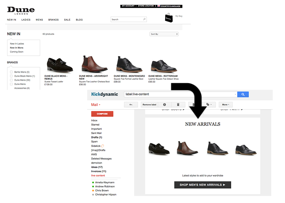The image size is (285, 203).
Task: Open the labels tag icon dropdown
Action: pos(209,105)
